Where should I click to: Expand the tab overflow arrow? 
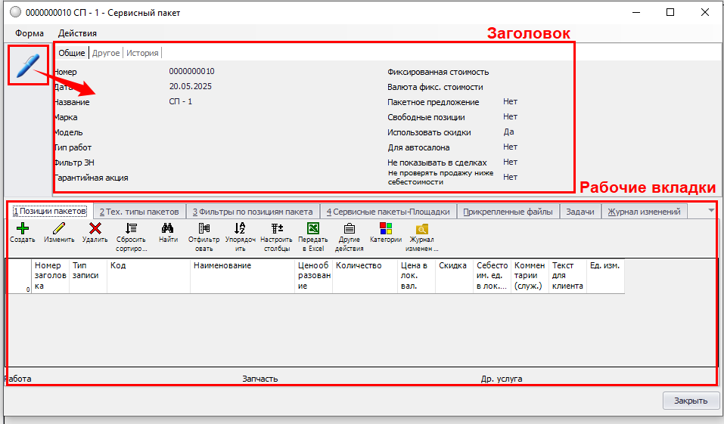[x=711, y=211]
